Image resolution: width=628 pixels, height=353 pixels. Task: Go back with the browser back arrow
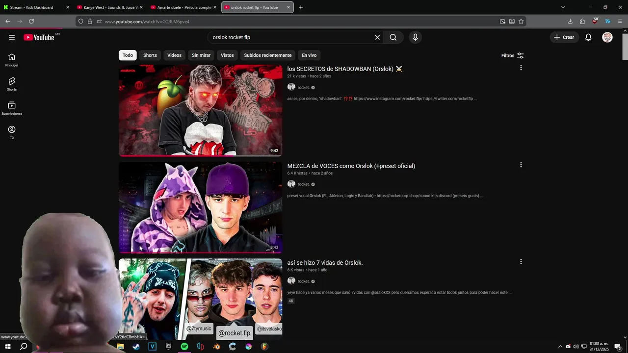click(8, 21)
